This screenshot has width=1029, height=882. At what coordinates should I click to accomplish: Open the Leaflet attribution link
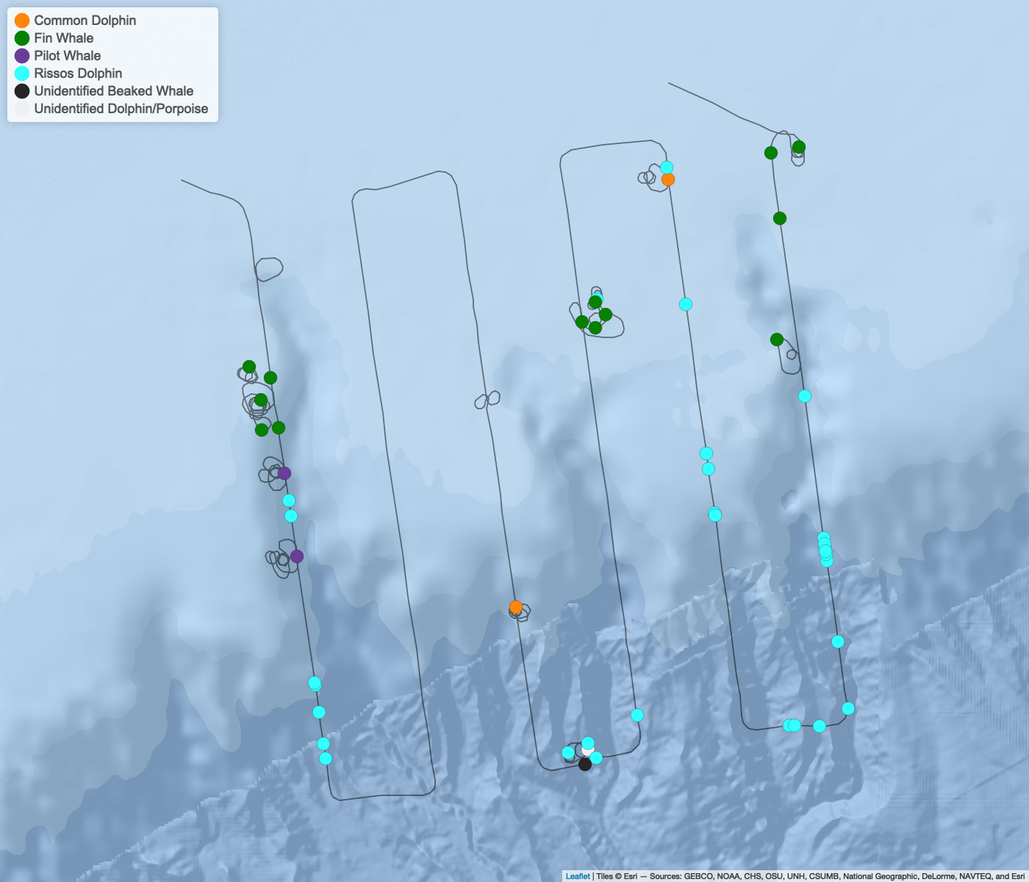coord(578,876)
